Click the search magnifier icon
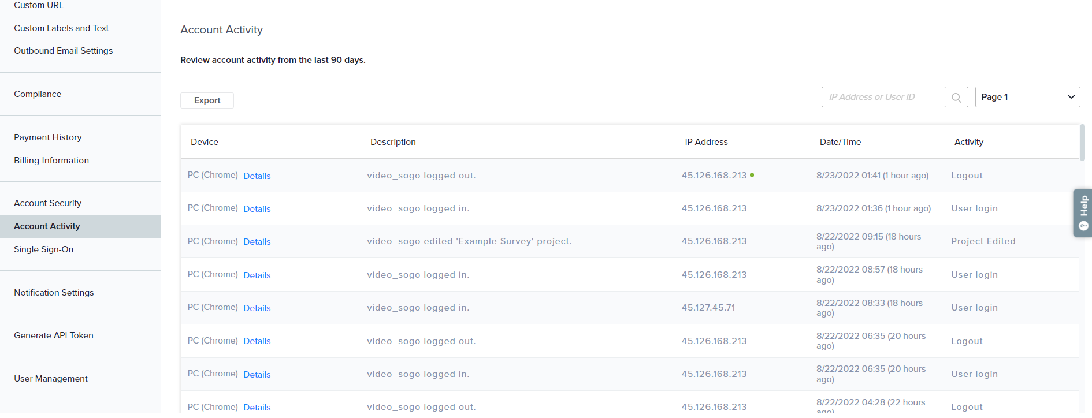Viewport: 1092px width, 418px height. (956, 98)
